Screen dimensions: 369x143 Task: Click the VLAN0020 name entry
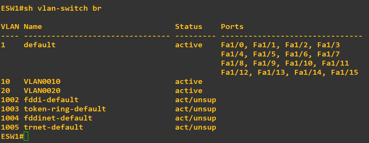pos(42,91)
